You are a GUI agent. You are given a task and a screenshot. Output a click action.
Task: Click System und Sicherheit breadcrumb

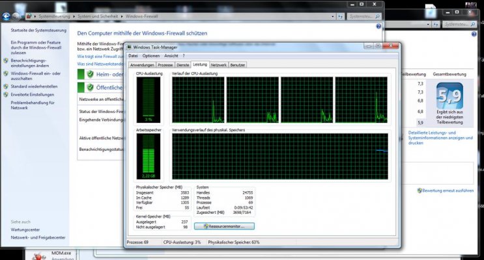98,16
